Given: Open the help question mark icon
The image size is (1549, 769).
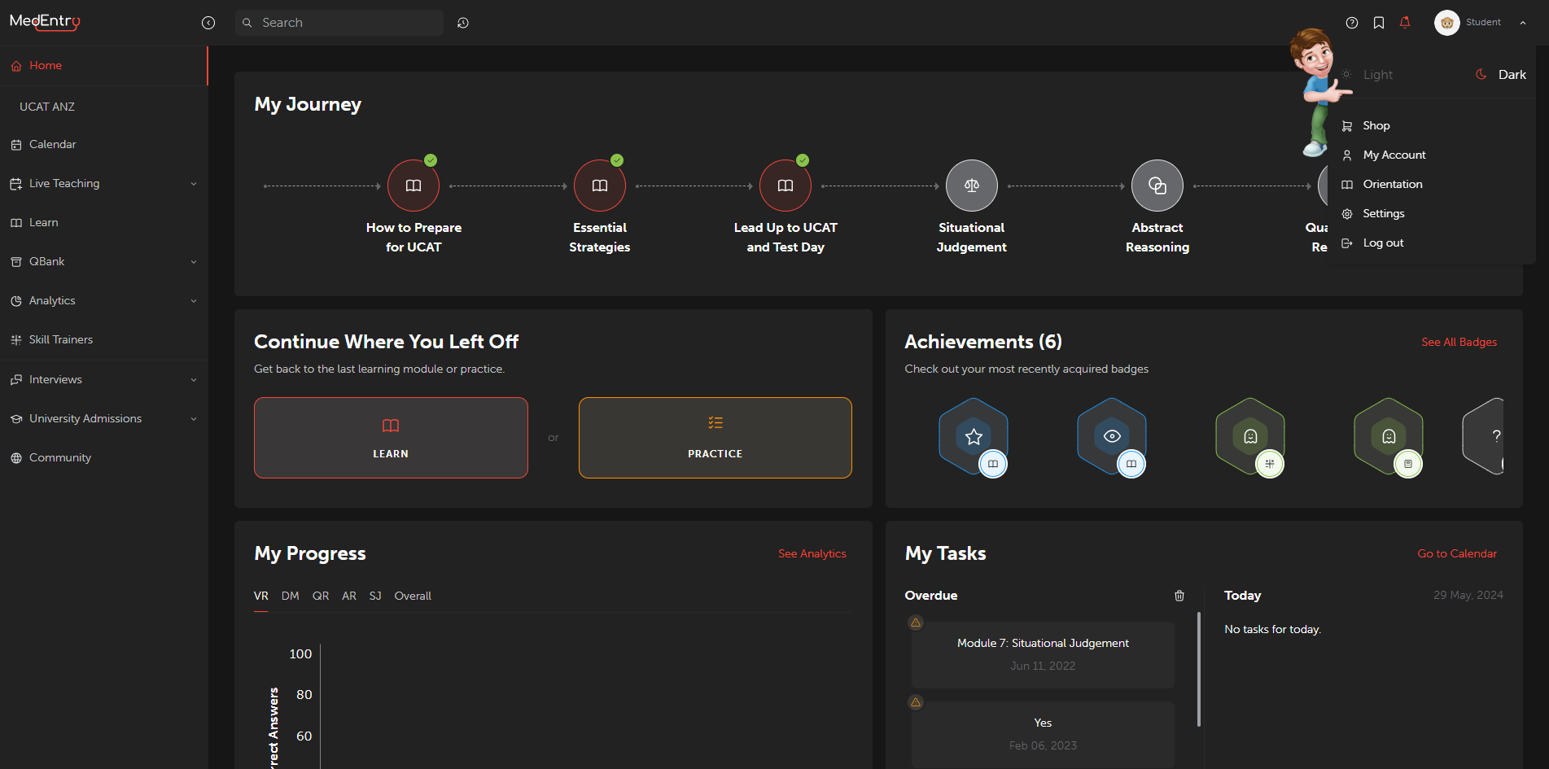Looking at the screenshot, I should 1352,23.
